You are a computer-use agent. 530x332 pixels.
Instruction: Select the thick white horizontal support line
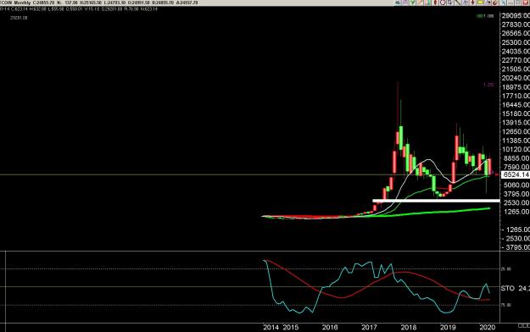point(436,201)
